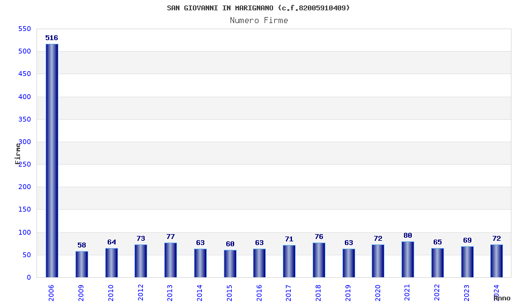Click the Firme y-axis title
This screenshot has height=304, width=517.
pyautogui.click(x=18, y=154)
